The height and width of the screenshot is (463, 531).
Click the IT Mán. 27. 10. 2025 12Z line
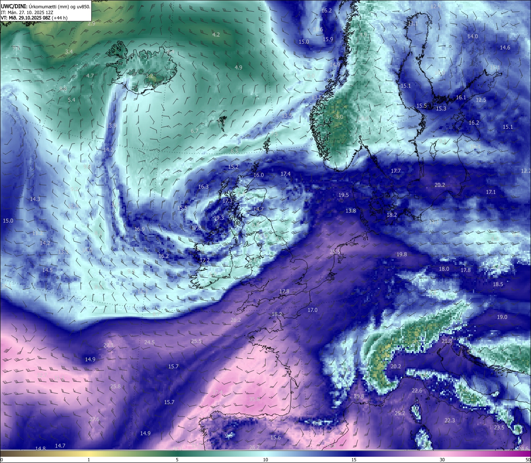point(27,12)
